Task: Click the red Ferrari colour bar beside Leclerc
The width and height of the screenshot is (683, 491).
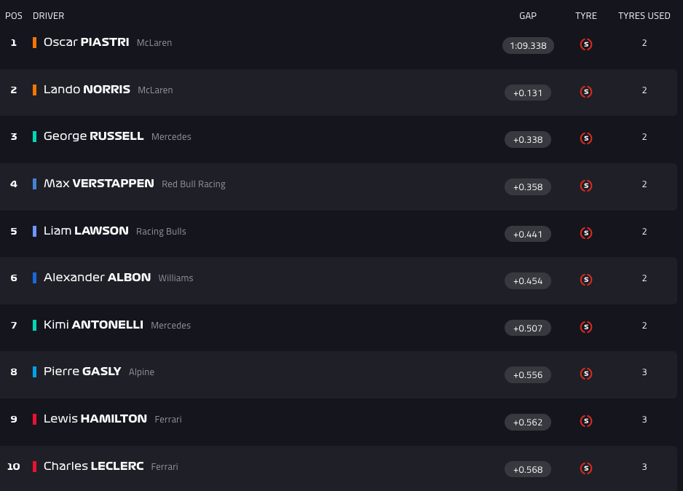Action: click(x=34, y=466)
